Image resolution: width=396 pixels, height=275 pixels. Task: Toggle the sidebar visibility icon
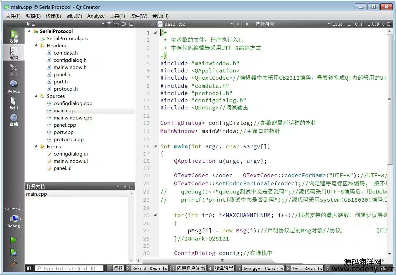(29, 268)
